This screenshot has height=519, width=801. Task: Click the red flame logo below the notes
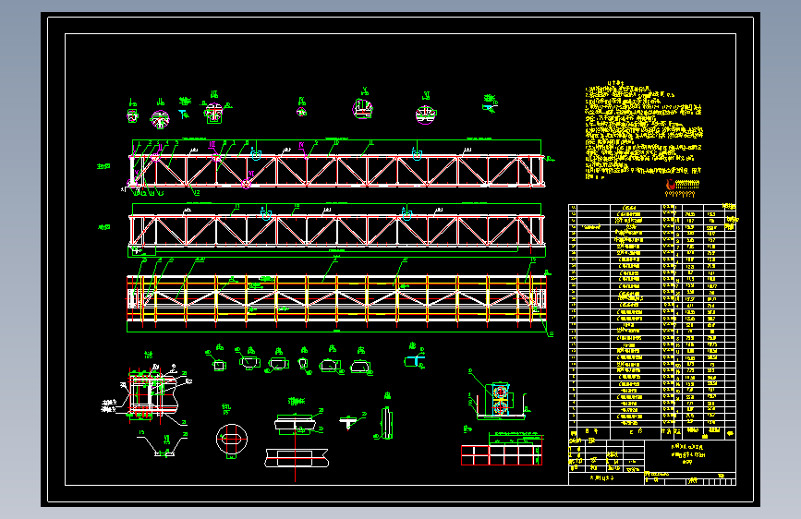(670, 185)
